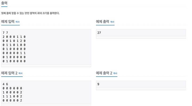Click the 출력 section heading

pyautogui.click(x=4, y=3)
